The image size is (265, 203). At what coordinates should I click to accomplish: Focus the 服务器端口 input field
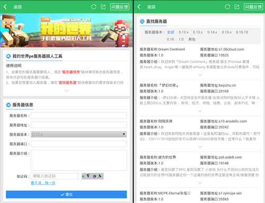coord(79,144)
